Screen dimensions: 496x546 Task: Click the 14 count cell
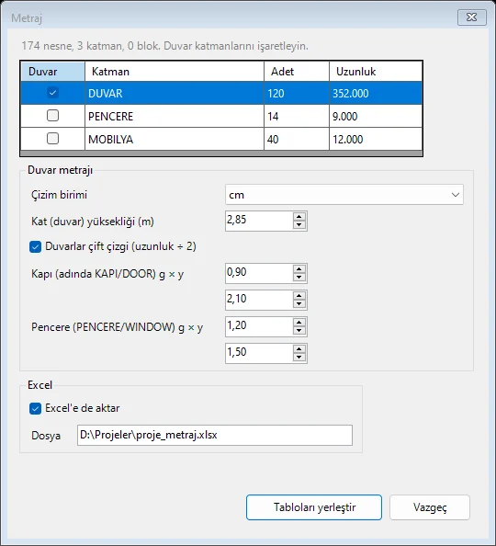(x=297, y=117)
